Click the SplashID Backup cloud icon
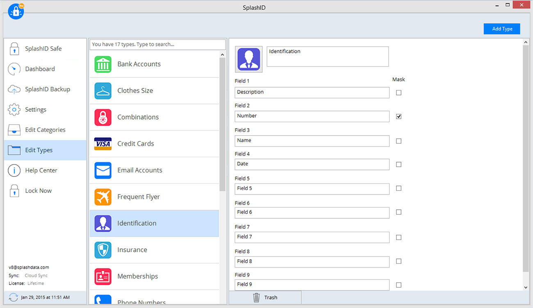This screenshot has width=533, height=308. coord(14,89)
